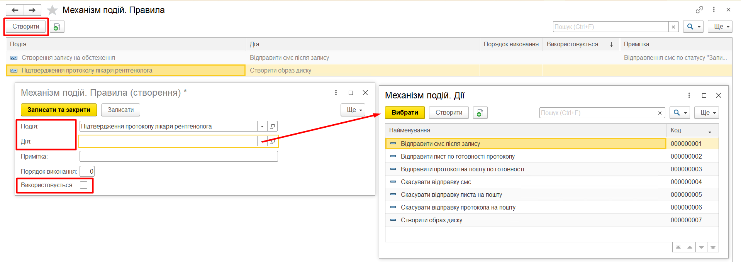Clear the main search field with X
Viewport: 741px width, 262px height.
pyautogui.click(x=673, y=27)
